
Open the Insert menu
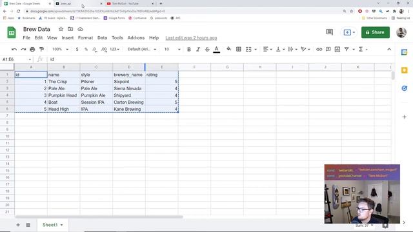pyautogui.click(x=68, y=38)
